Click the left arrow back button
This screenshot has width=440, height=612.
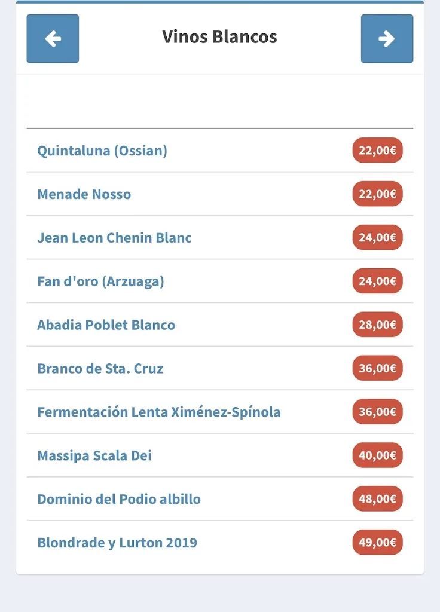point(53,39)
